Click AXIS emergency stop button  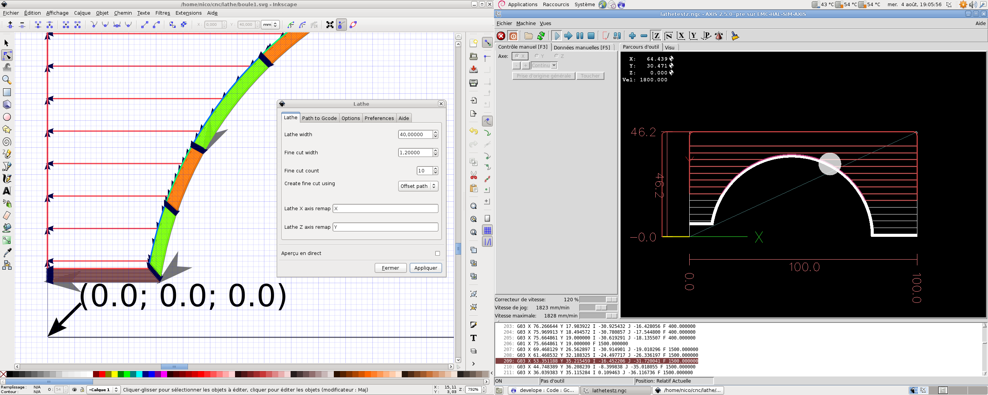coord(501,36)
